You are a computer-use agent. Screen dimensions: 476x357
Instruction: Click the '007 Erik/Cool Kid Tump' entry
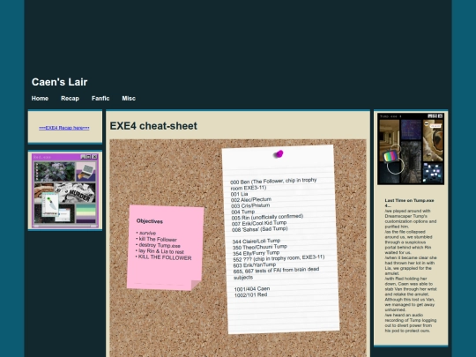259,223
